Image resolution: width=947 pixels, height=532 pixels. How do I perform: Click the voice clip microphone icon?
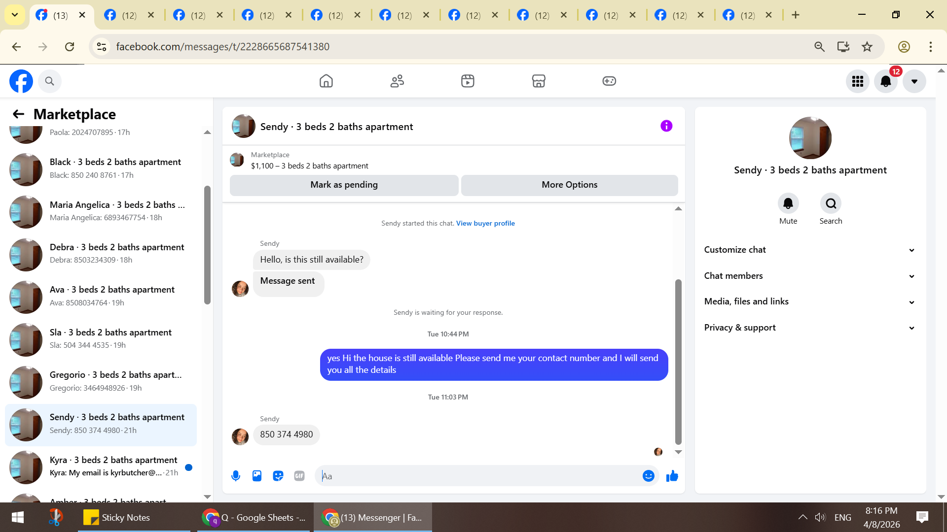(x=236, y=476)
